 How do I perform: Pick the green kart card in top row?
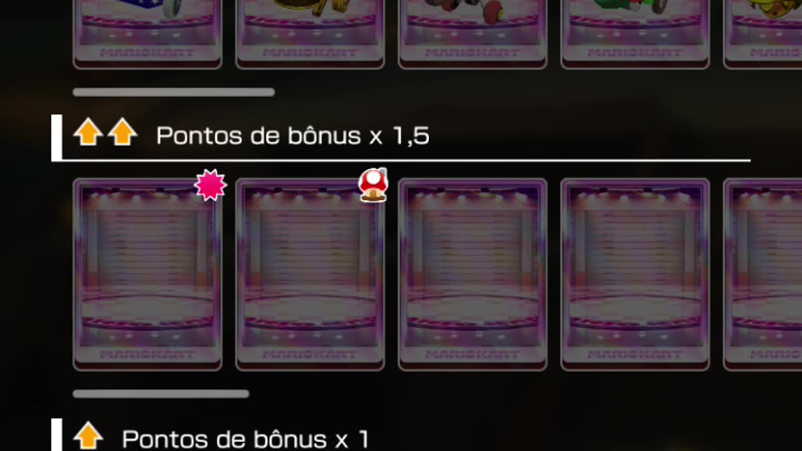[x=635, y=34]
